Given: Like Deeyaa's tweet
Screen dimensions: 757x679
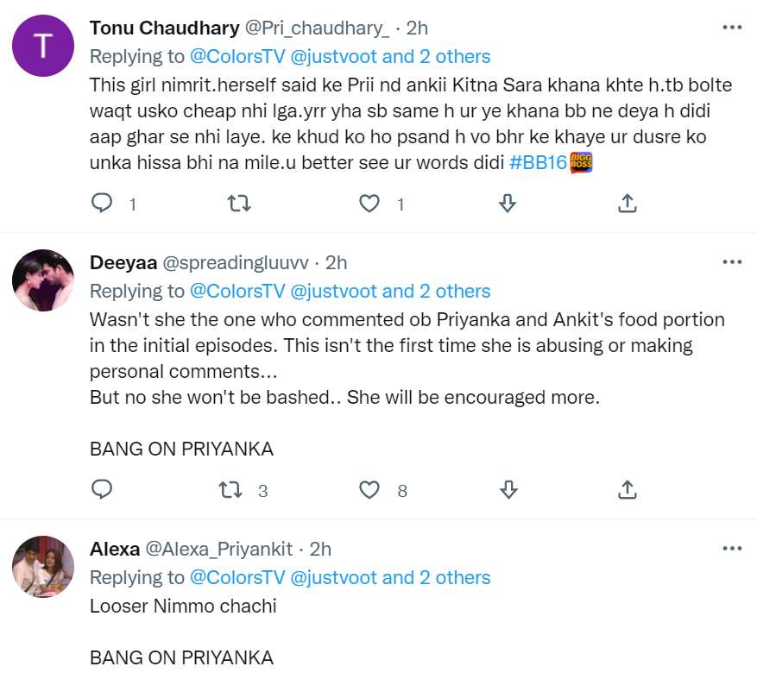Looking at the screenshot, I should (x=369, y=489).
